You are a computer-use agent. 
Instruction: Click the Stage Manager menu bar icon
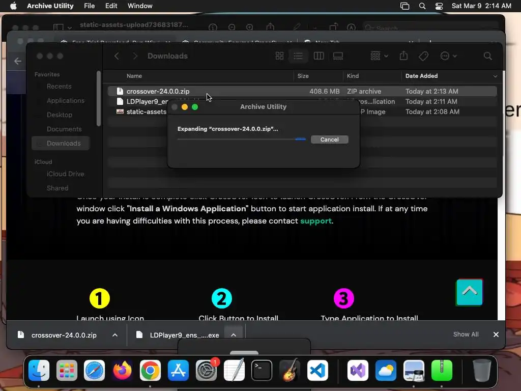pyautogui.click(x=404, y=6)
